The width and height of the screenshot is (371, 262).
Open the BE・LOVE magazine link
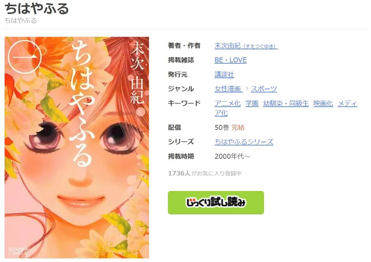pyautogui.click(x=230, y=60)
